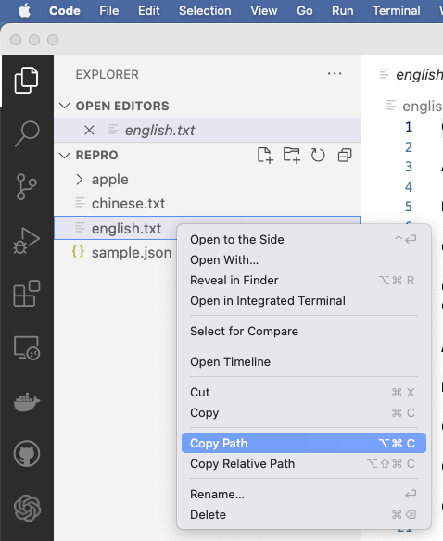Viewport: 443px width, 541px height.
Task: Open the Edit menu
Action: pos(149,11)
